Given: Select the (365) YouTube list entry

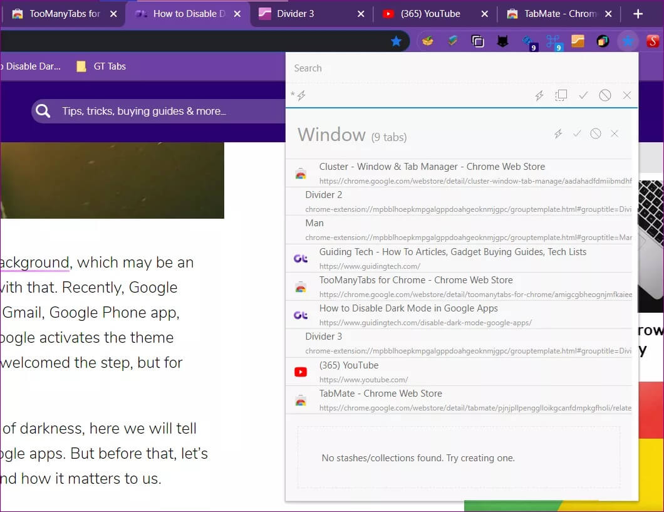Looking at the screenshot, I should point(459,372).
